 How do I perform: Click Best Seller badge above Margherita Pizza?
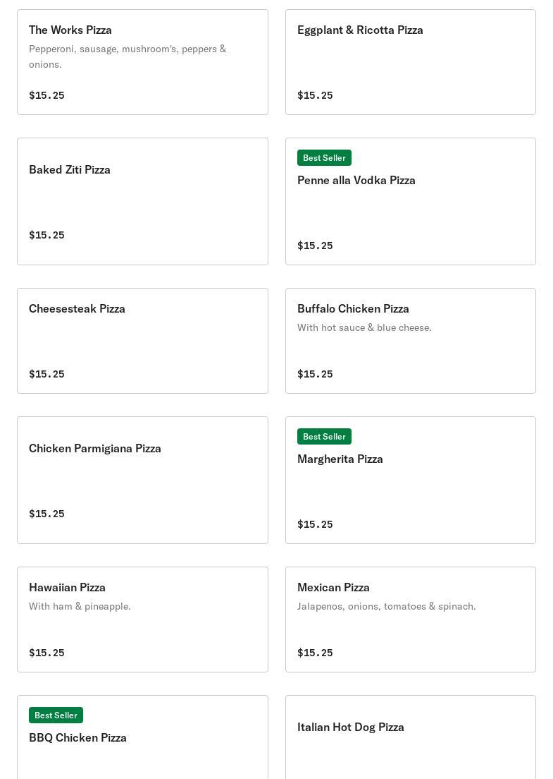point(324,436)
